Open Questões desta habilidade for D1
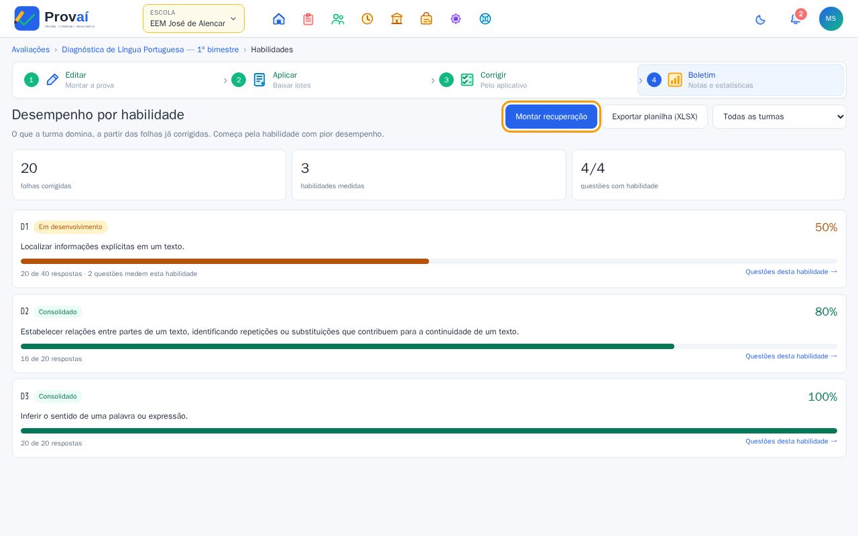Image resolution: width=858 pixels, height=536 pixels. click(792, 271)
